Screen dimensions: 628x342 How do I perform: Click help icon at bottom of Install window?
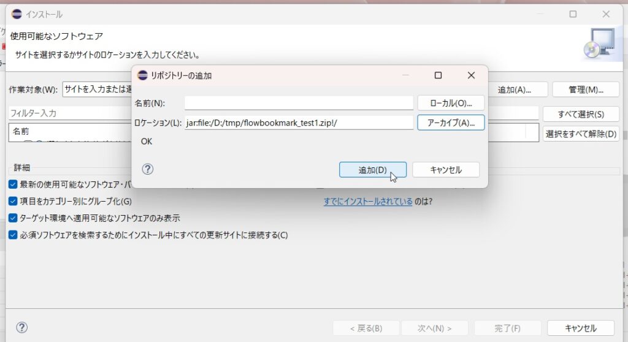[21, 327]
